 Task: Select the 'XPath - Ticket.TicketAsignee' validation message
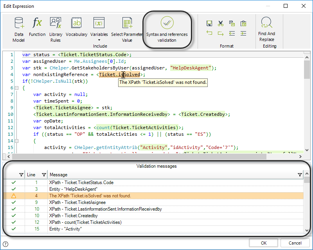(x=153, y=202)
